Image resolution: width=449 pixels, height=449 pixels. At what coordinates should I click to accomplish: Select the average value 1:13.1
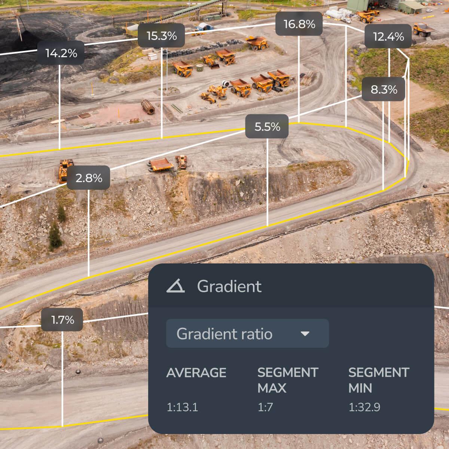[182, 407]
